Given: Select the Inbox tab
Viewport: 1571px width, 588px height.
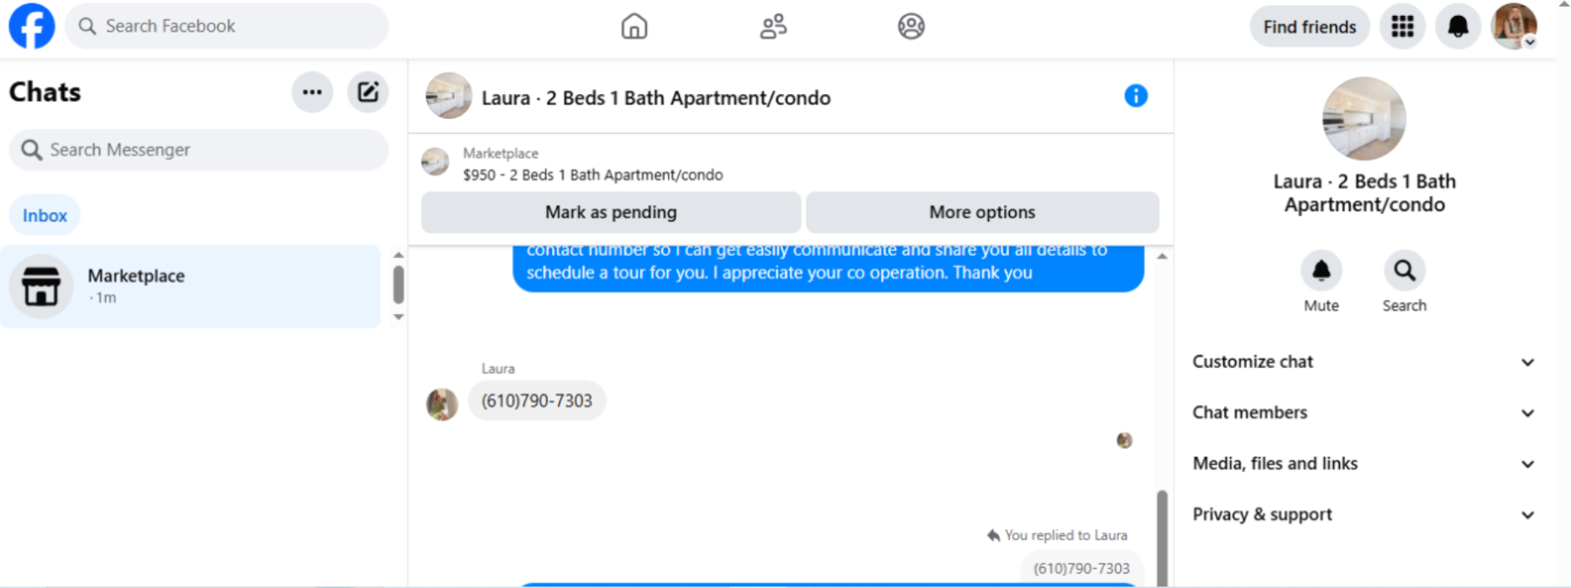Looking at the screenshot, I should click(45, 216).
